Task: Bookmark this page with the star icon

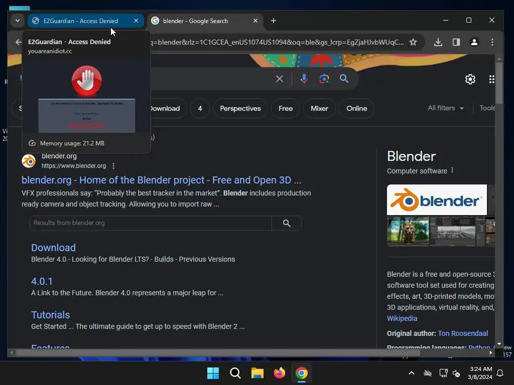Action: [x=413, y=42]
